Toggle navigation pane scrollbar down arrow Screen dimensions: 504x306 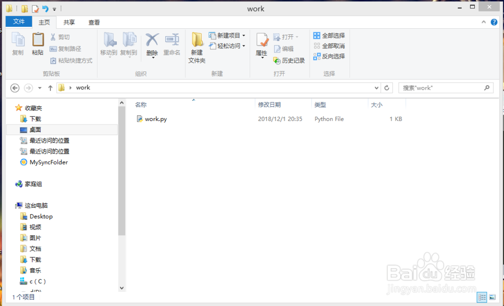[121, 287]
